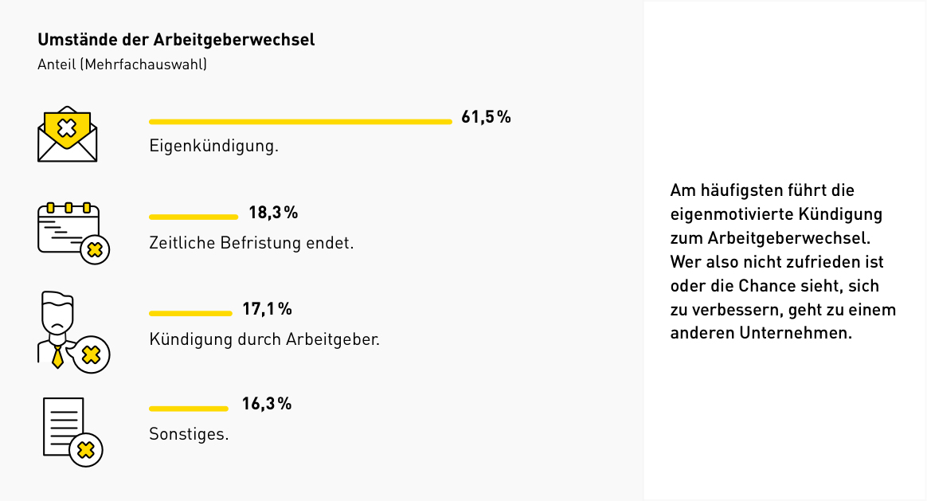Click the 'Anteil (Mehrfachauswahl)' subtitle
927x501 pixels.
[x=123, y=64]
